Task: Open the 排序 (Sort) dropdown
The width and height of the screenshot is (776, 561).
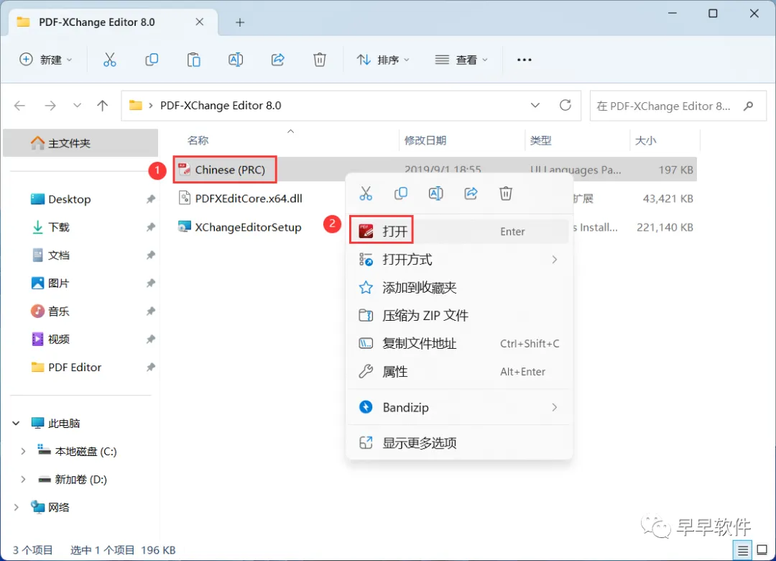Action: (384, 60)
